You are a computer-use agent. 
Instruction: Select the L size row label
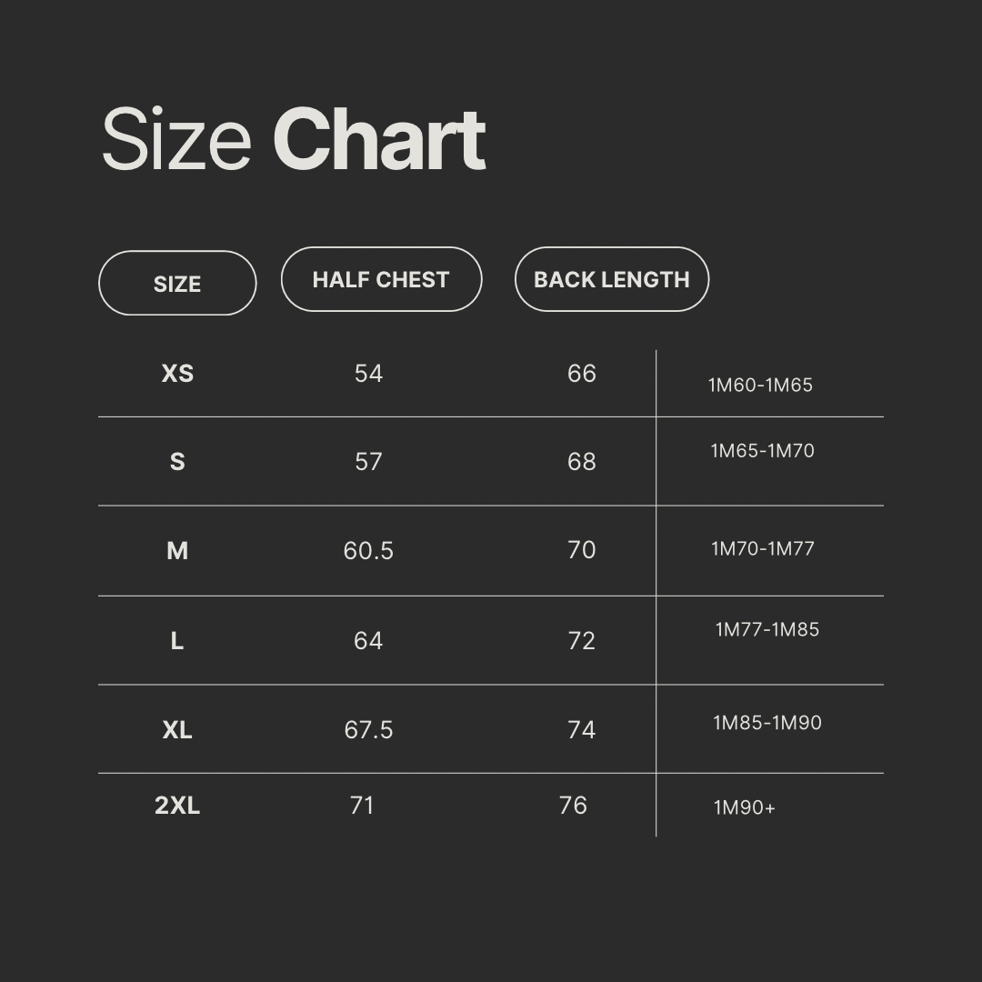[177, 641]
